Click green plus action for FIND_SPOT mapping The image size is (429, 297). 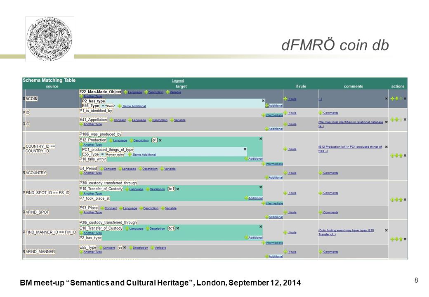click(392, 200)
